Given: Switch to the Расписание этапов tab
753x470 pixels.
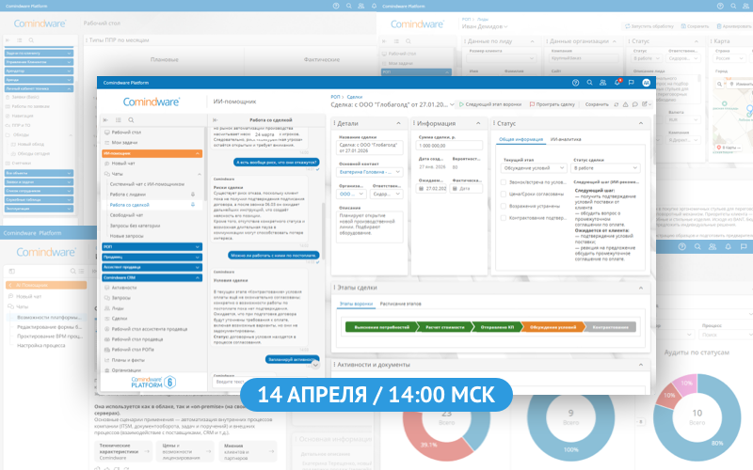Looking at the screenshot, I should [x=401, y=304].
